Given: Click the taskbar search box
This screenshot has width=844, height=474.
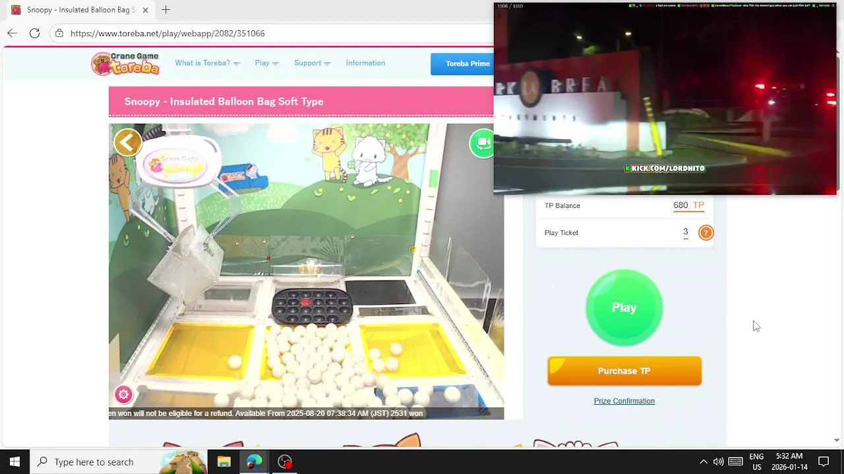Looking at the screenshot, I should pyautogui.click(x=119, y=461).
